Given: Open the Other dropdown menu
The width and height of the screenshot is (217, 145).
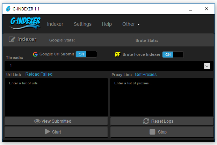Looking at the screenshot, I should coord(131,24).
